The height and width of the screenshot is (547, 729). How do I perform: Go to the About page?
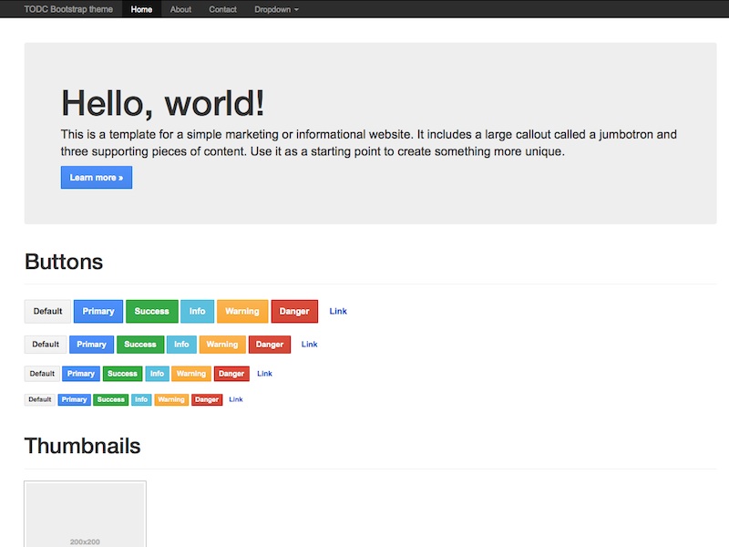click(x=180, y=9)
